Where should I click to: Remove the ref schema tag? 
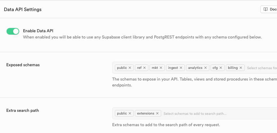coord(144,68)
